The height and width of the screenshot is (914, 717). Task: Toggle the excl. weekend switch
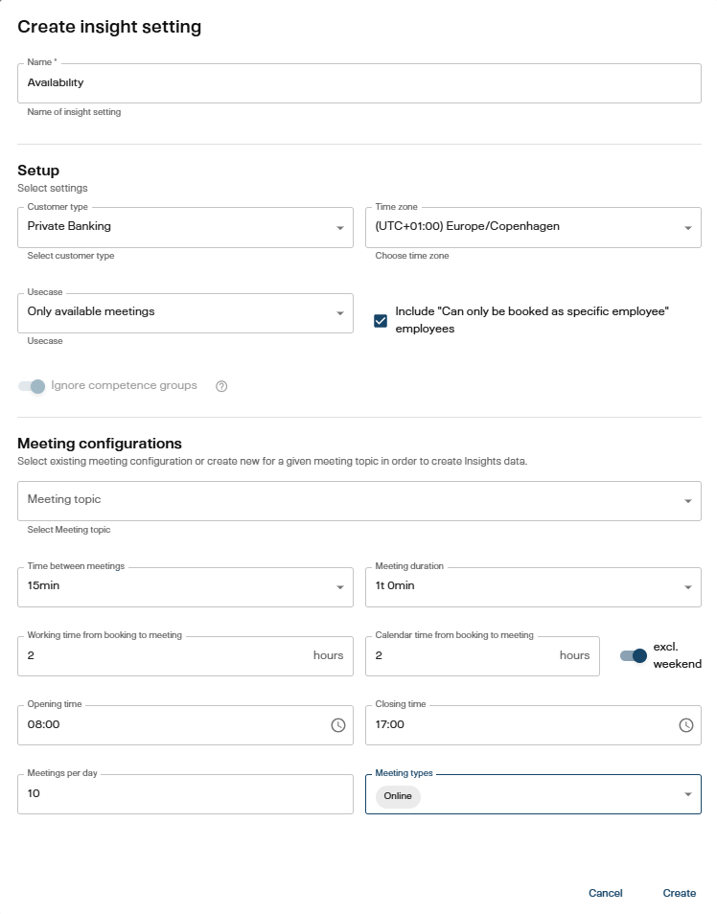(x=635, y=655)
